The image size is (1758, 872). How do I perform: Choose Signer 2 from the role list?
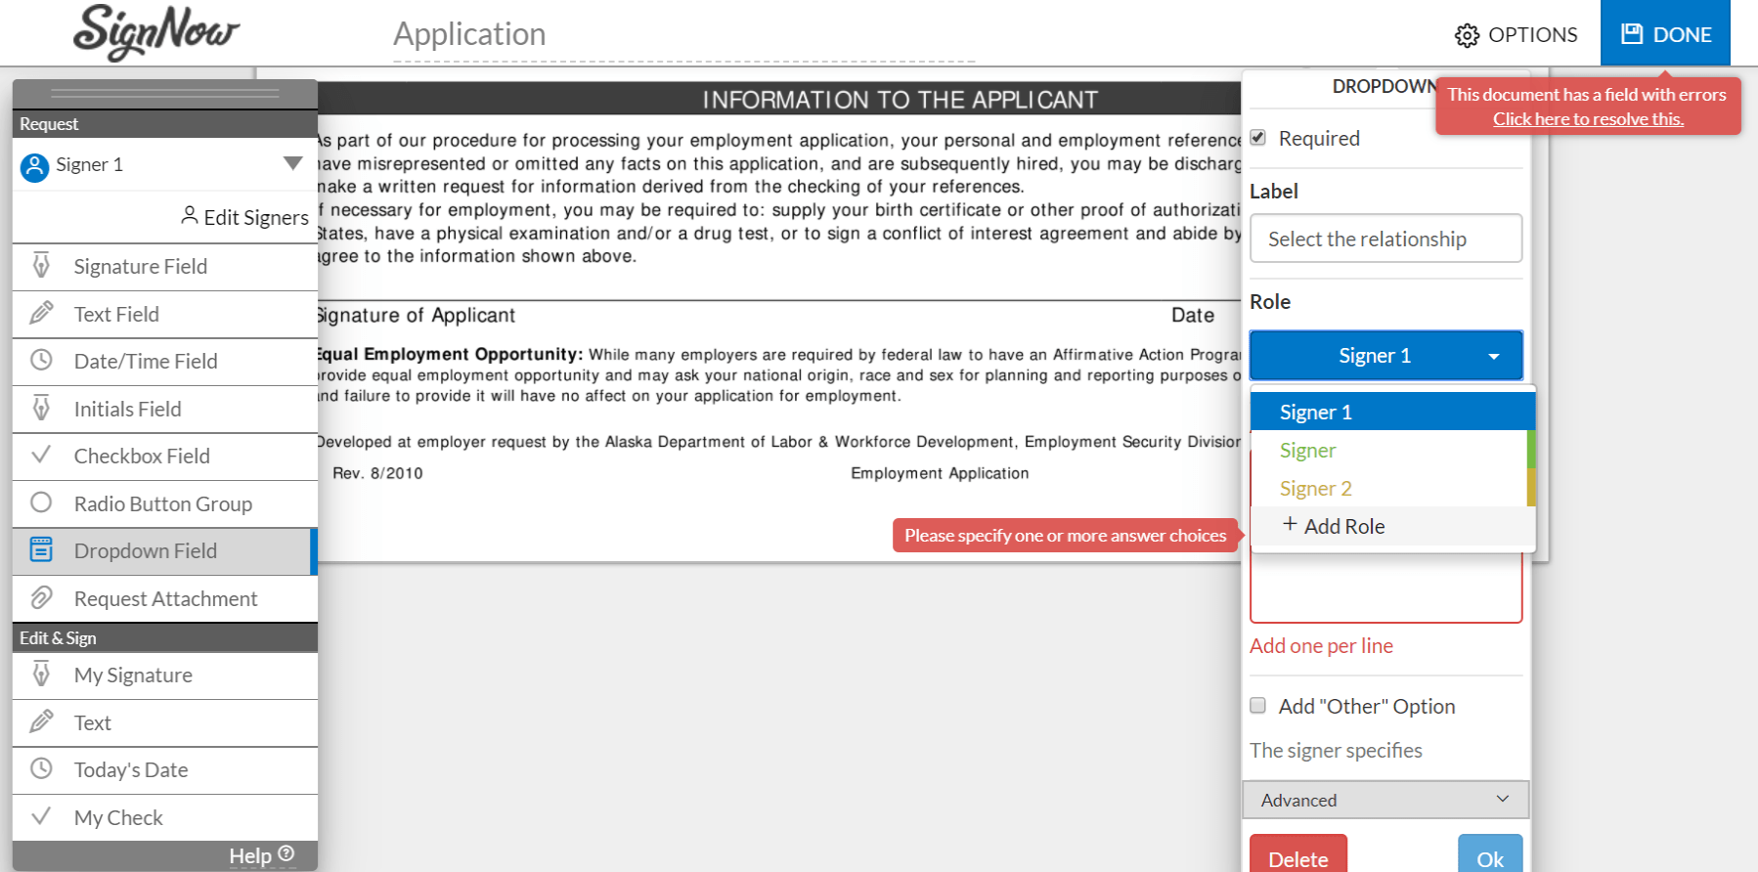pos(1393,488)
